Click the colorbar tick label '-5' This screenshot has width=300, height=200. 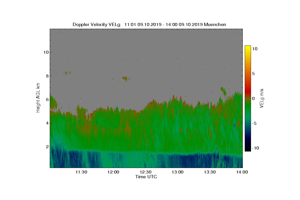[x=254, y=123]
